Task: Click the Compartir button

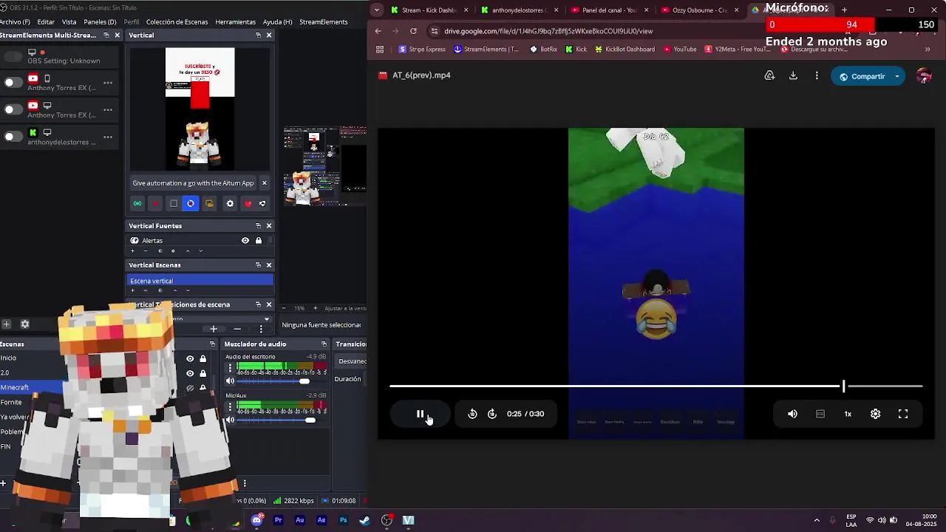Action: pos(861,76)
